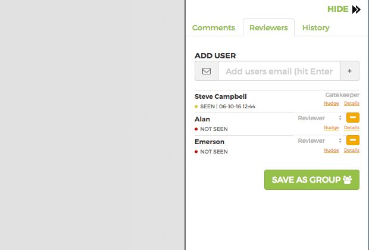
Task: Nudge Alan
Action: point(331,127)
